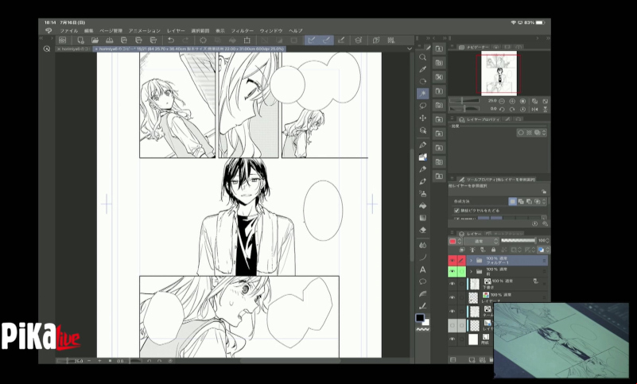Open the document tab list chevron

point(409,48)
